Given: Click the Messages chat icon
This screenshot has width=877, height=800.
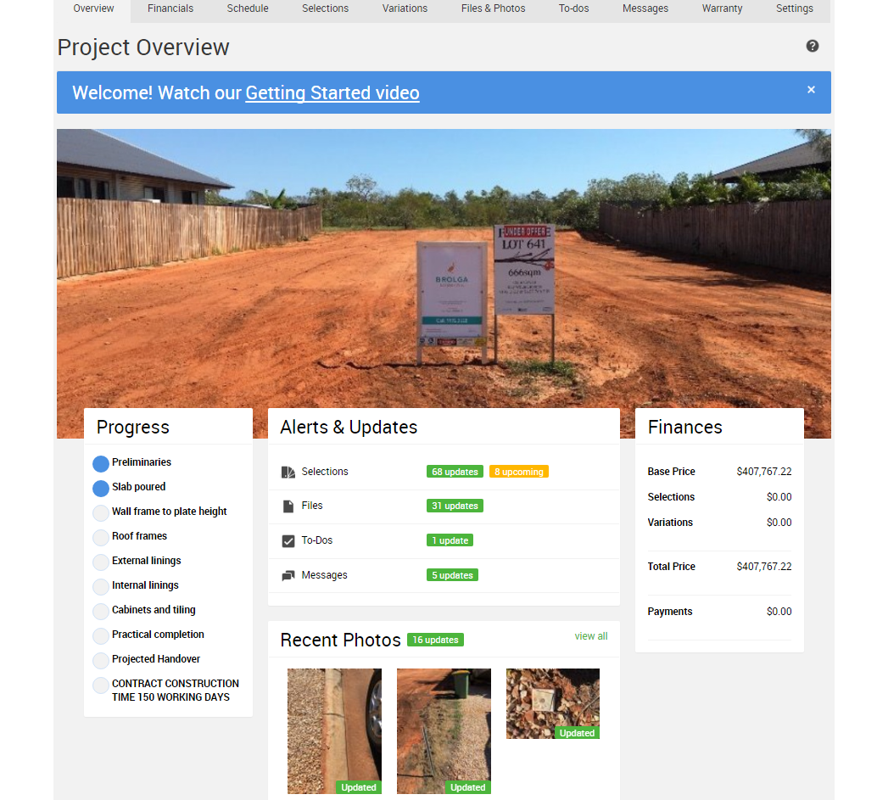Looking at the screenshot, I should pyautogui.click(x=288, y=576).
